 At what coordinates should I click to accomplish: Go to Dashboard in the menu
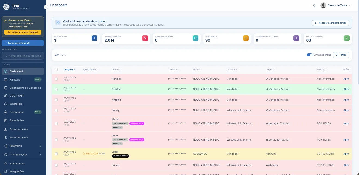(23, 71)
